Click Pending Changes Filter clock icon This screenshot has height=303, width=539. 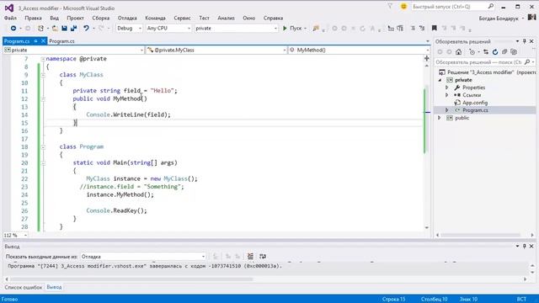pyautogui.click(x=472, y=52)
